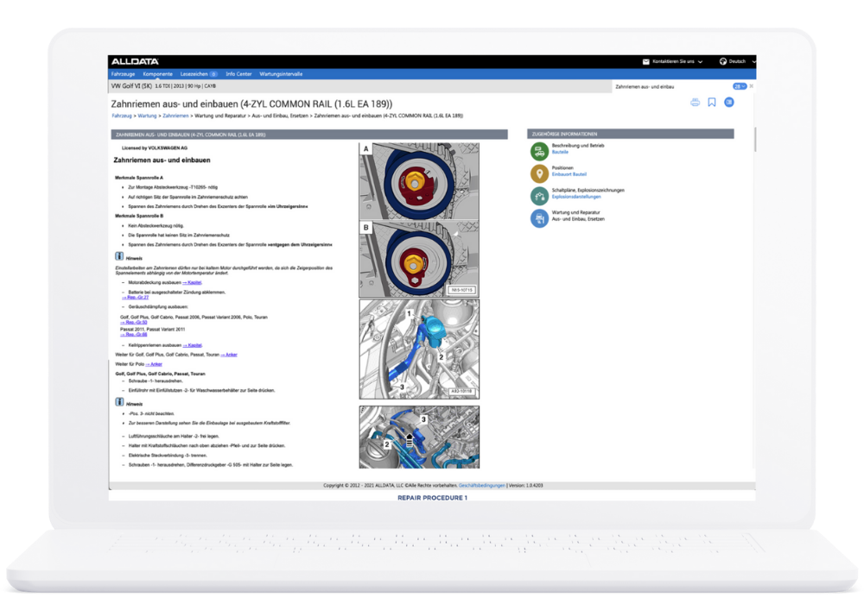This screenshot has height=604, width=864.
Task: Open the Geschäftsbedingungen footer link
Action: click(481, 486)
